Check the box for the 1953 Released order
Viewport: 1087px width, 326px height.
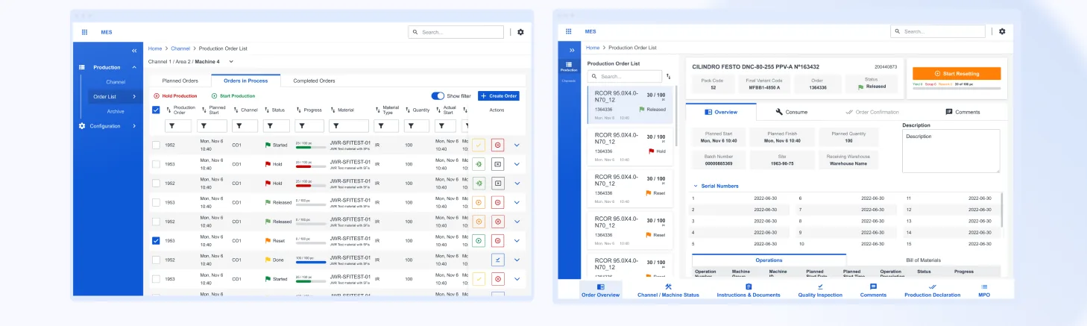click(x=156, y=202)
